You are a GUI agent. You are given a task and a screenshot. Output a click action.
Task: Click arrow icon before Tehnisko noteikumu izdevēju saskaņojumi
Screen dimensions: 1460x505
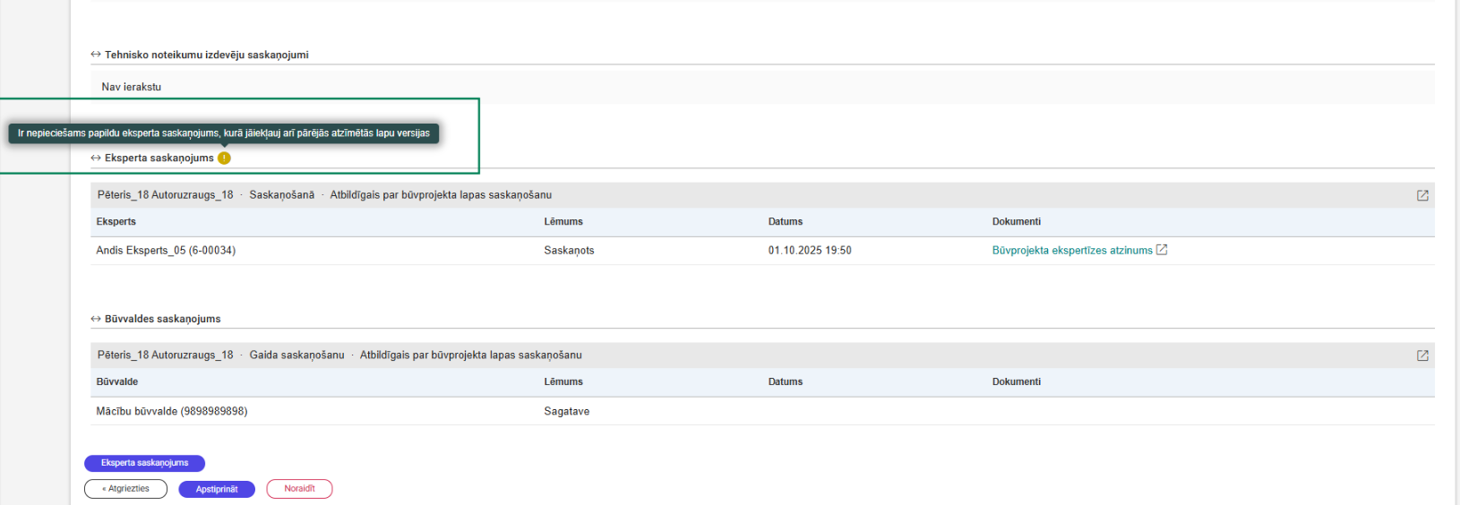click(x=96, y=55)
